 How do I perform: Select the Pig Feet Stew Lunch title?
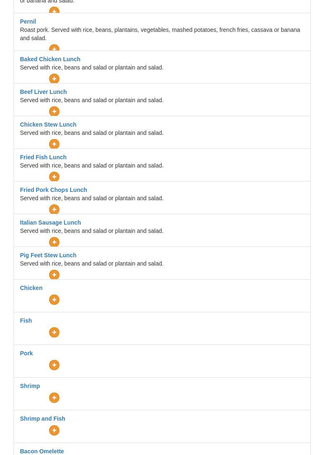pyautogui.click(x=48, y=255)
